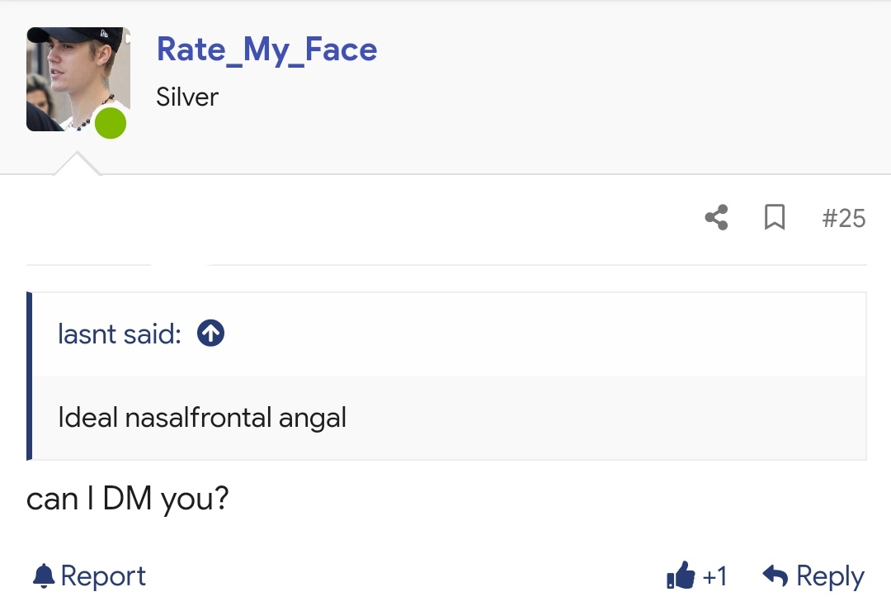This screenshot has width=891, height=606.
Task: Open the #25 post permalink
Action: 844,218
